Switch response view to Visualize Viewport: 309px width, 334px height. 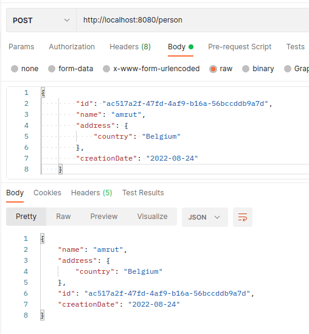pyautogui.click(x=152, y=217)
